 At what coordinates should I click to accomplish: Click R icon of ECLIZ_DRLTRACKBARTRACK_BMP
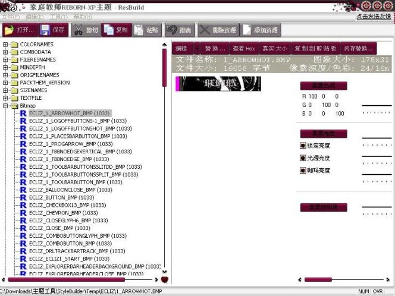[x=23, y=251]
